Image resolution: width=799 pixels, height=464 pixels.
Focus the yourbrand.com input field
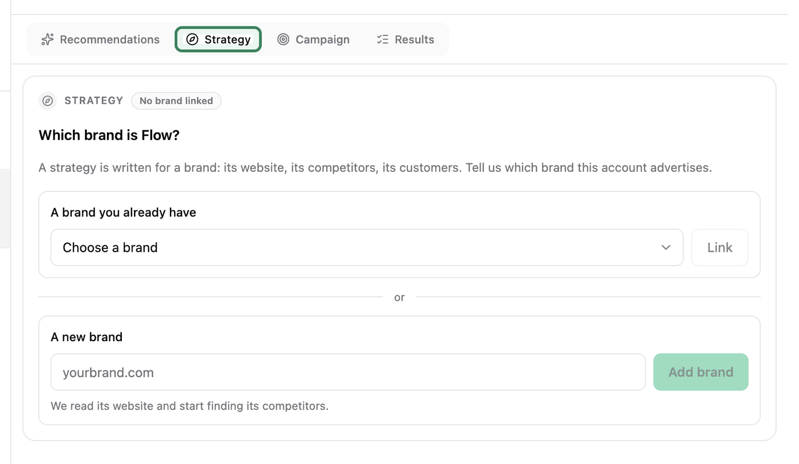coord(348,372)
